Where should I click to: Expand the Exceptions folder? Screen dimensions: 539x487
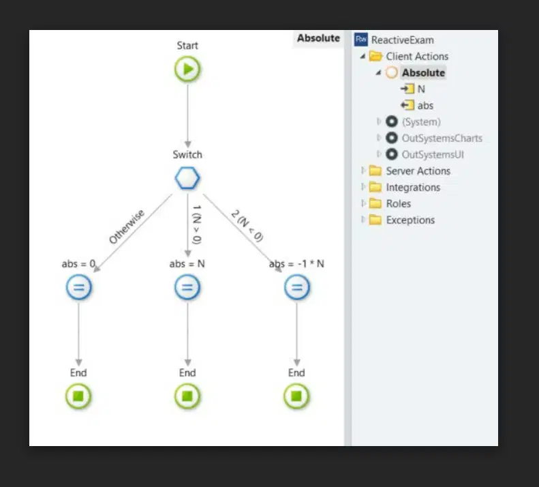click(363, 219)
